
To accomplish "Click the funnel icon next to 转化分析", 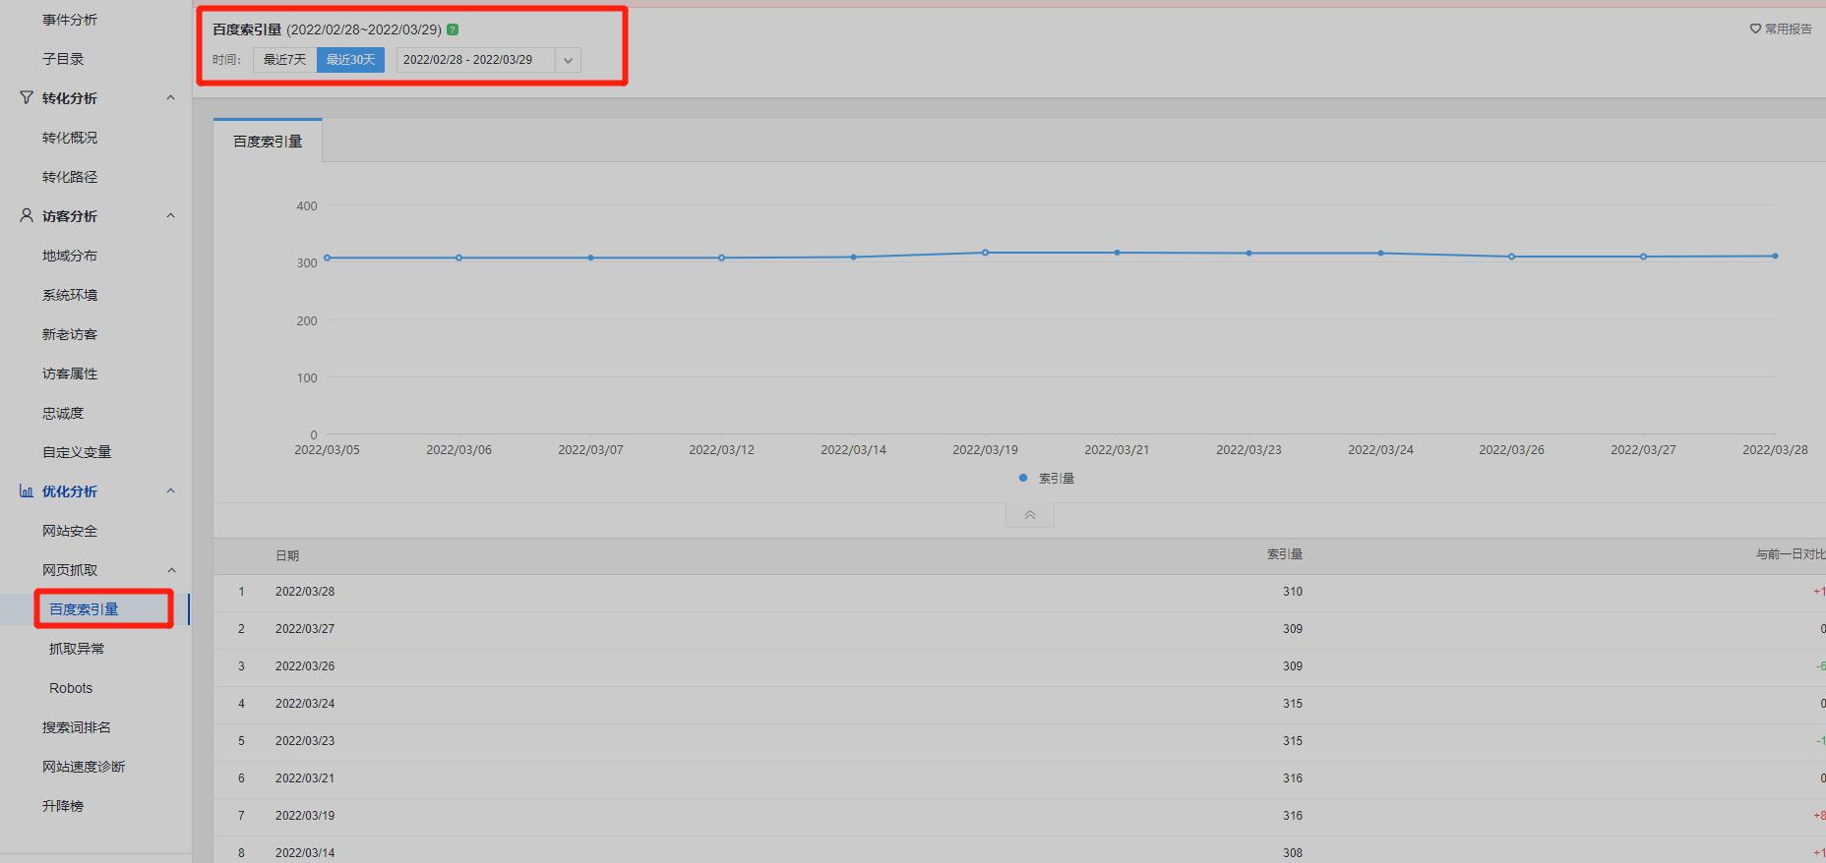I will click(x=27, y=97).
